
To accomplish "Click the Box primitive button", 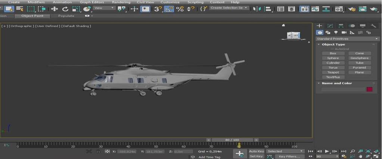I will pyautogui.click(x=333, y=53).
